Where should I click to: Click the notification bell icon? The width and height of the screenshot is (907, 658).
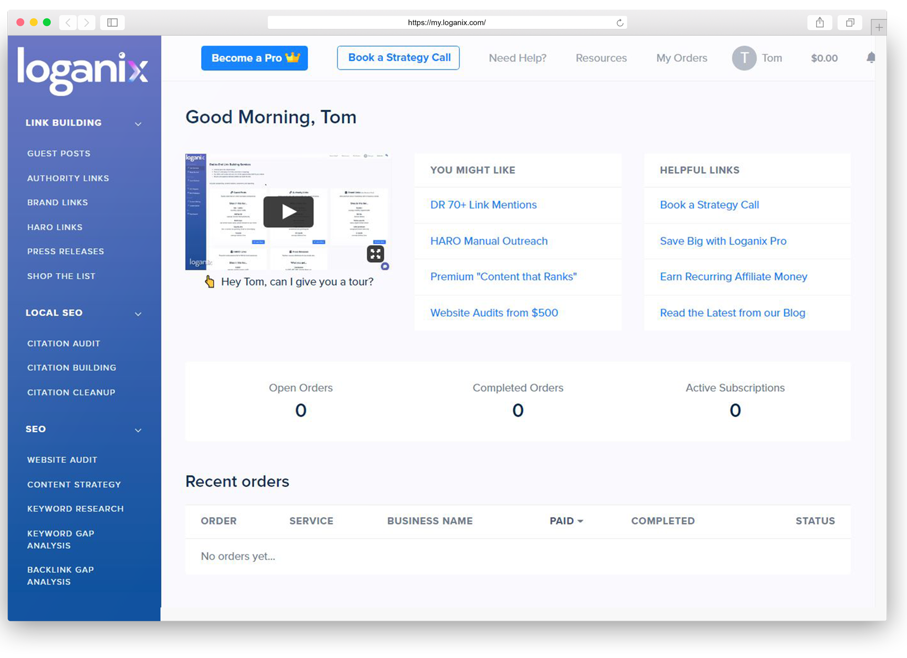tap(871, 58)
